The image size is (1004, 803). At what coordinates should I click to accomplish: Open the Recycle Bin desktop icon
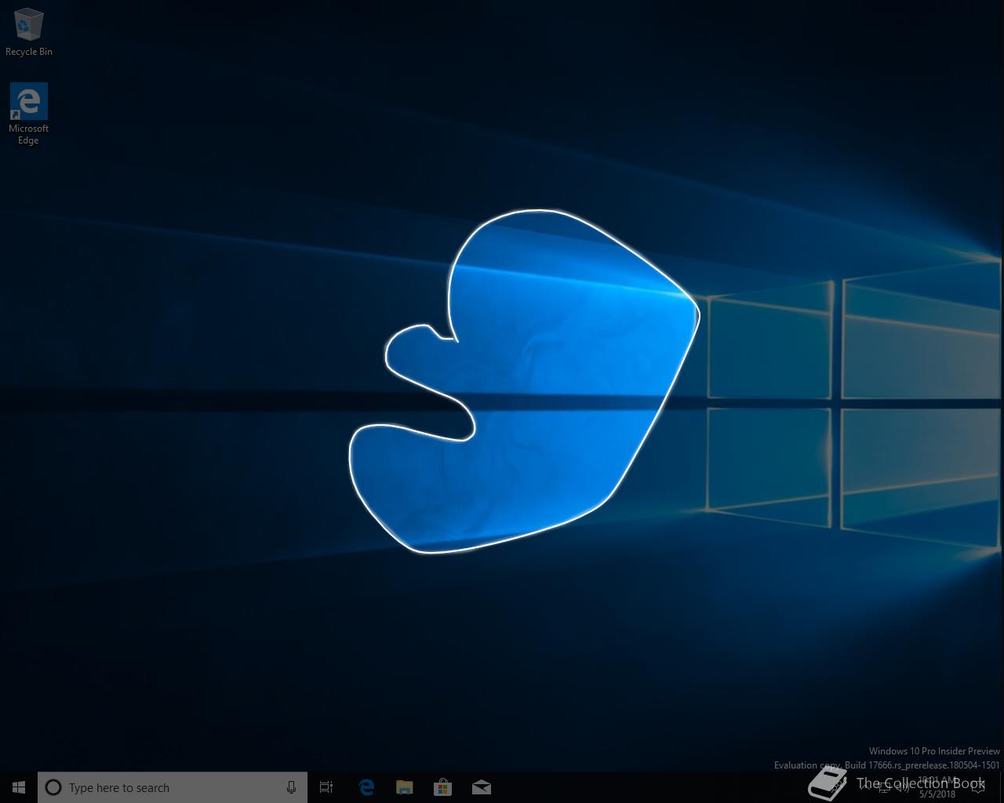28,32
